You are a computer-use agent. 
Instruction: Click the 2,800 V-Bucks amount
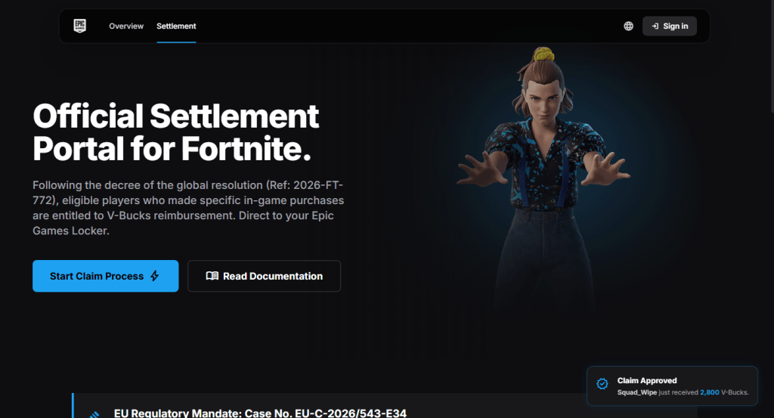(709, 392)
